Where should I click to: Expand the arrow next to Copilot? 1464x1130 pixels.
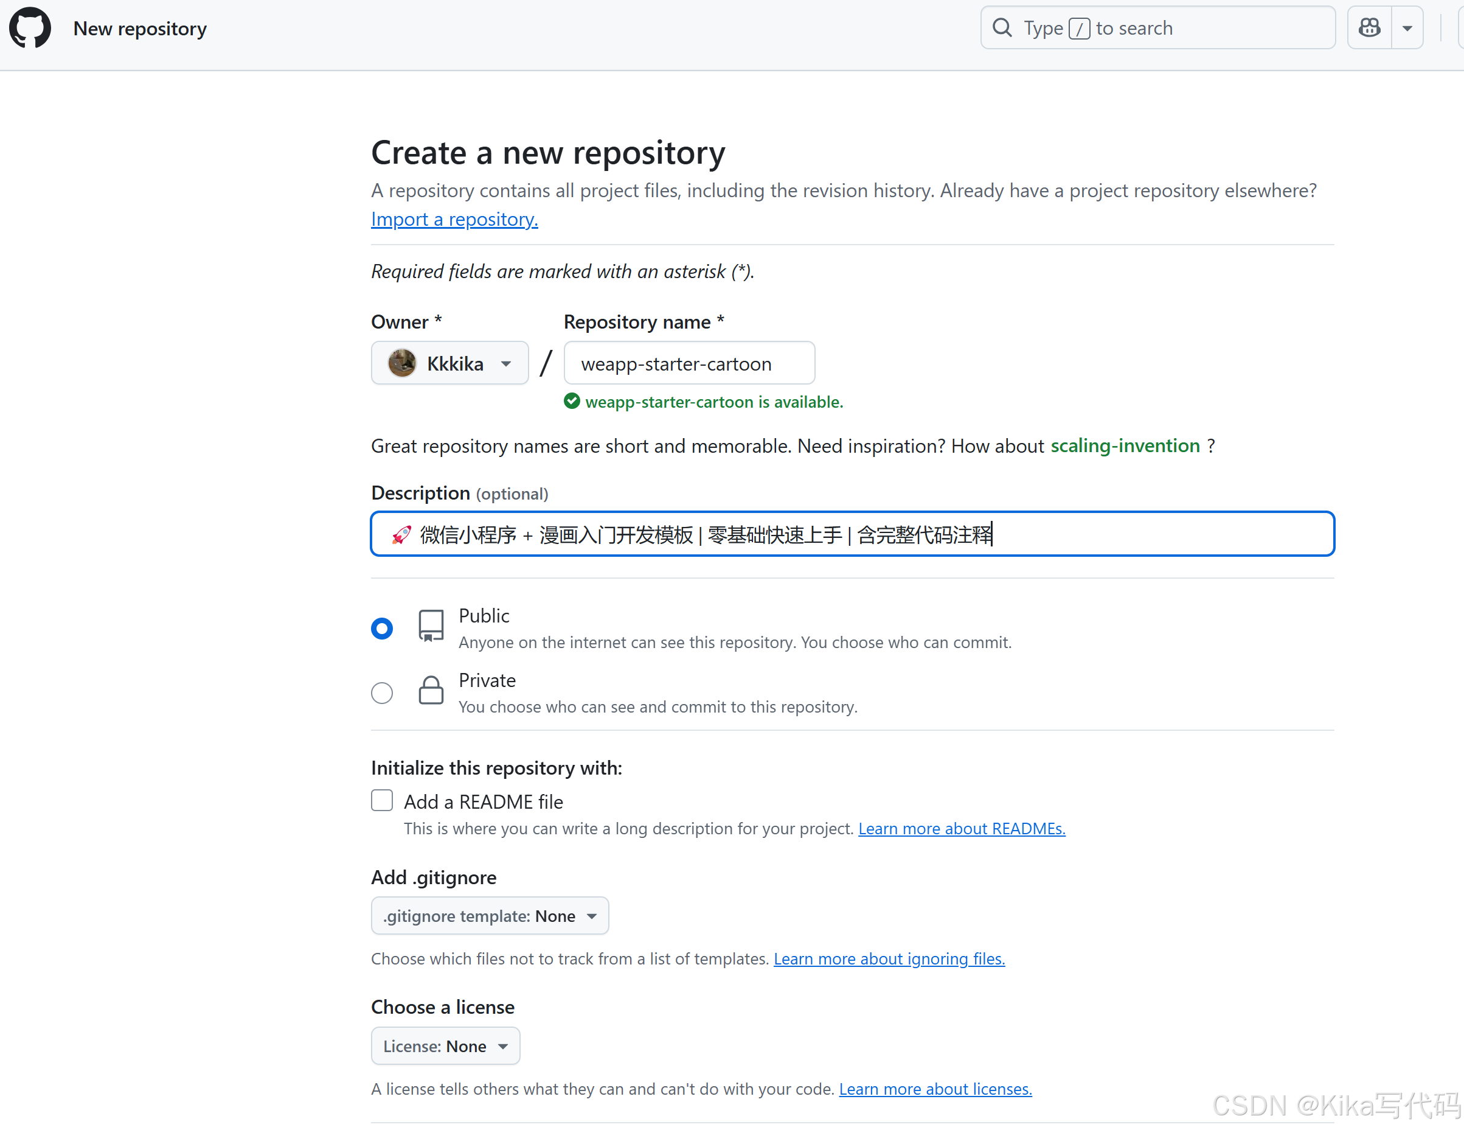pyautogui.click(x=1407, y=28)
